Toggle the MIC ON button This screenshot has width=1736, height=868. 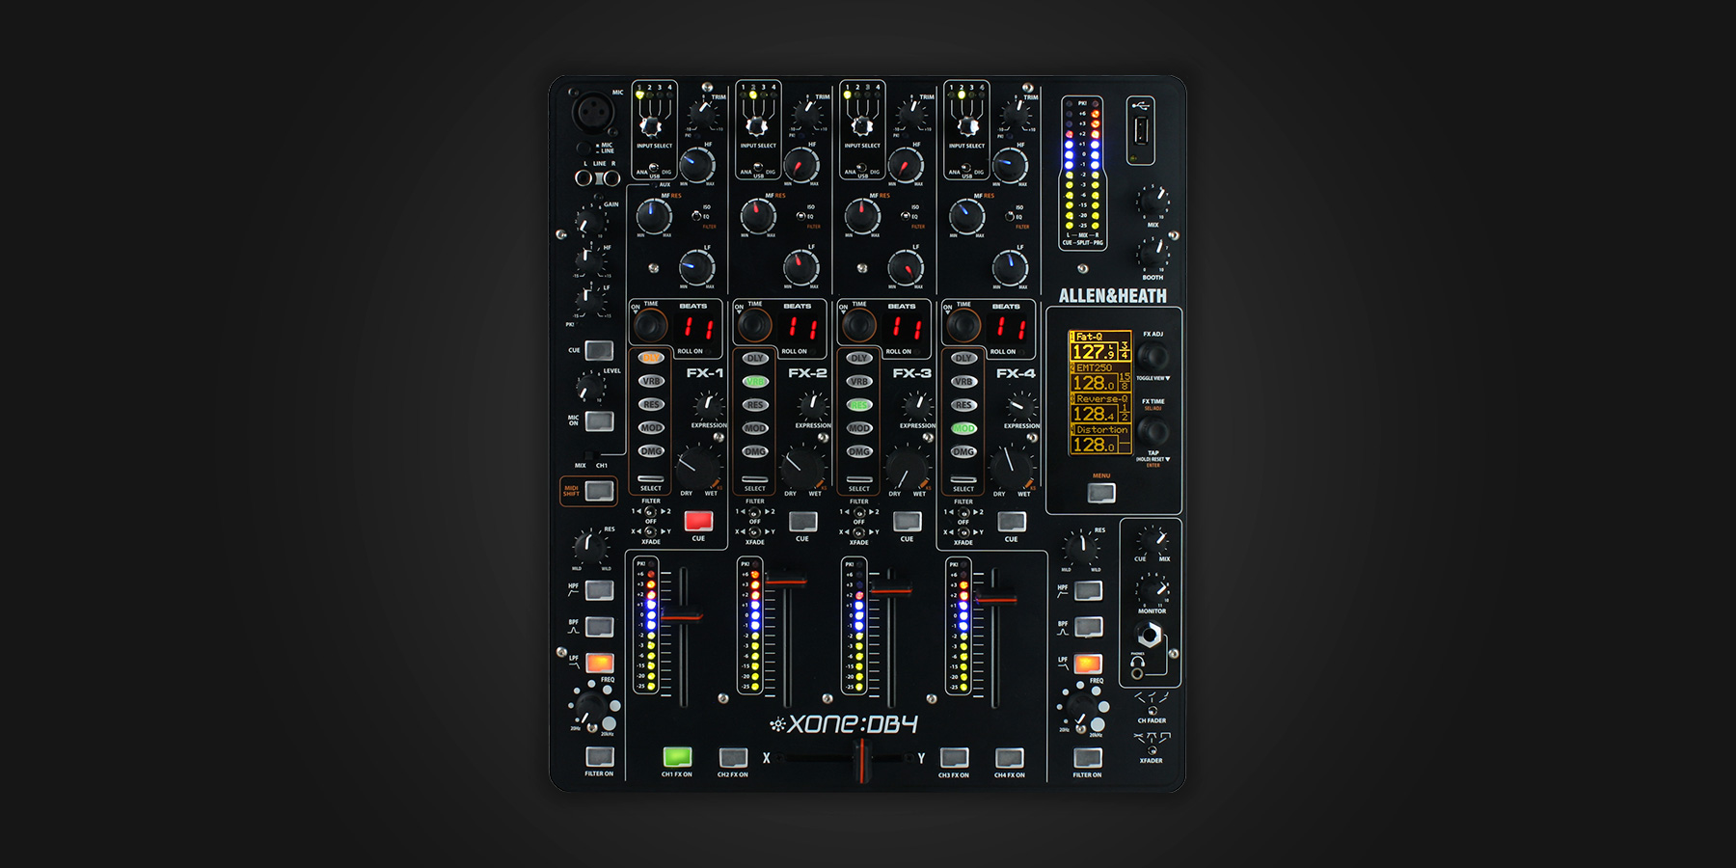(599, 420)
